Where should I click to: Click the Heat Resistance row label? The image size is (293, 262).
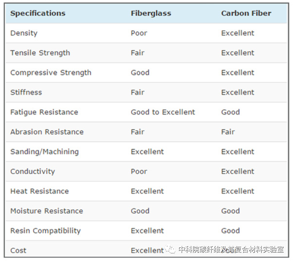click(x=40, y=191)
